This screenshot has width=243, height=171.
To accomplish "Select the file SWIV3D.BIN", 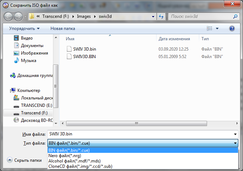I will point(84,57).
